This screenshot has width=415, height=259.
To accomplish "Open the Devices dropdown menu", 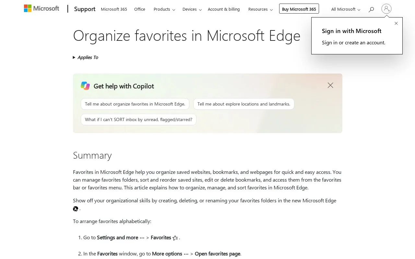I will coord(192,9).
